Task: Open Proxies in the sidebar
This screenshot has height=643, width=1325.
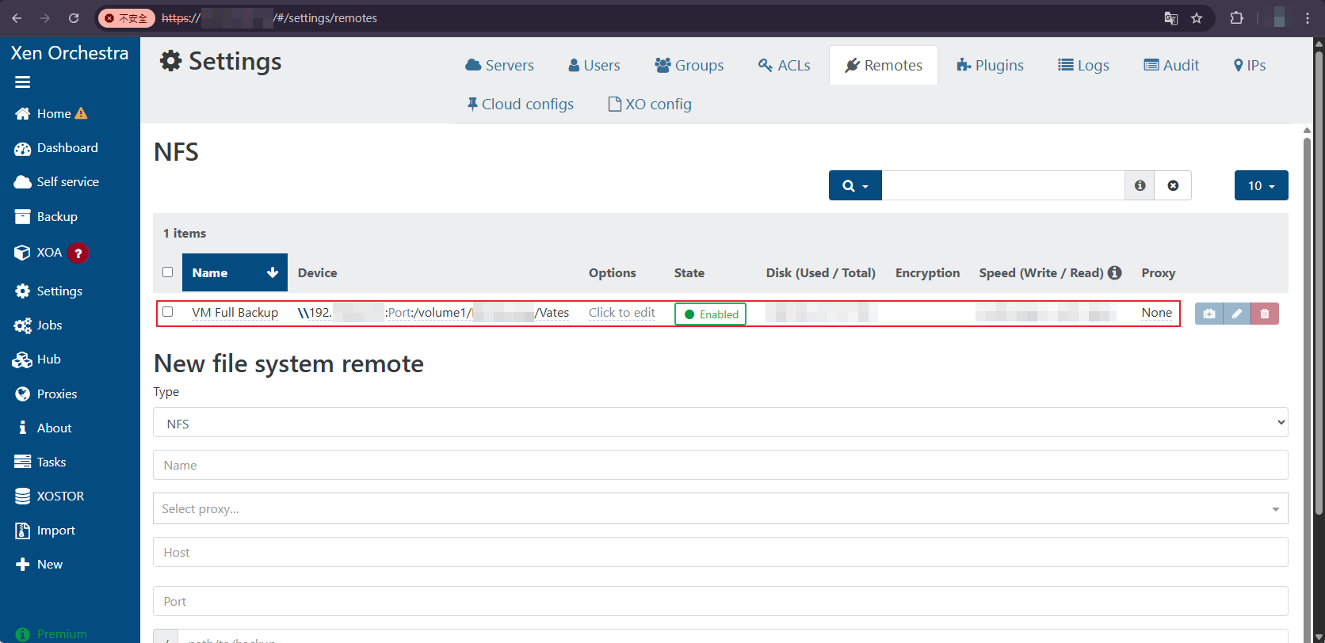Action: click(x=46, y=394)
